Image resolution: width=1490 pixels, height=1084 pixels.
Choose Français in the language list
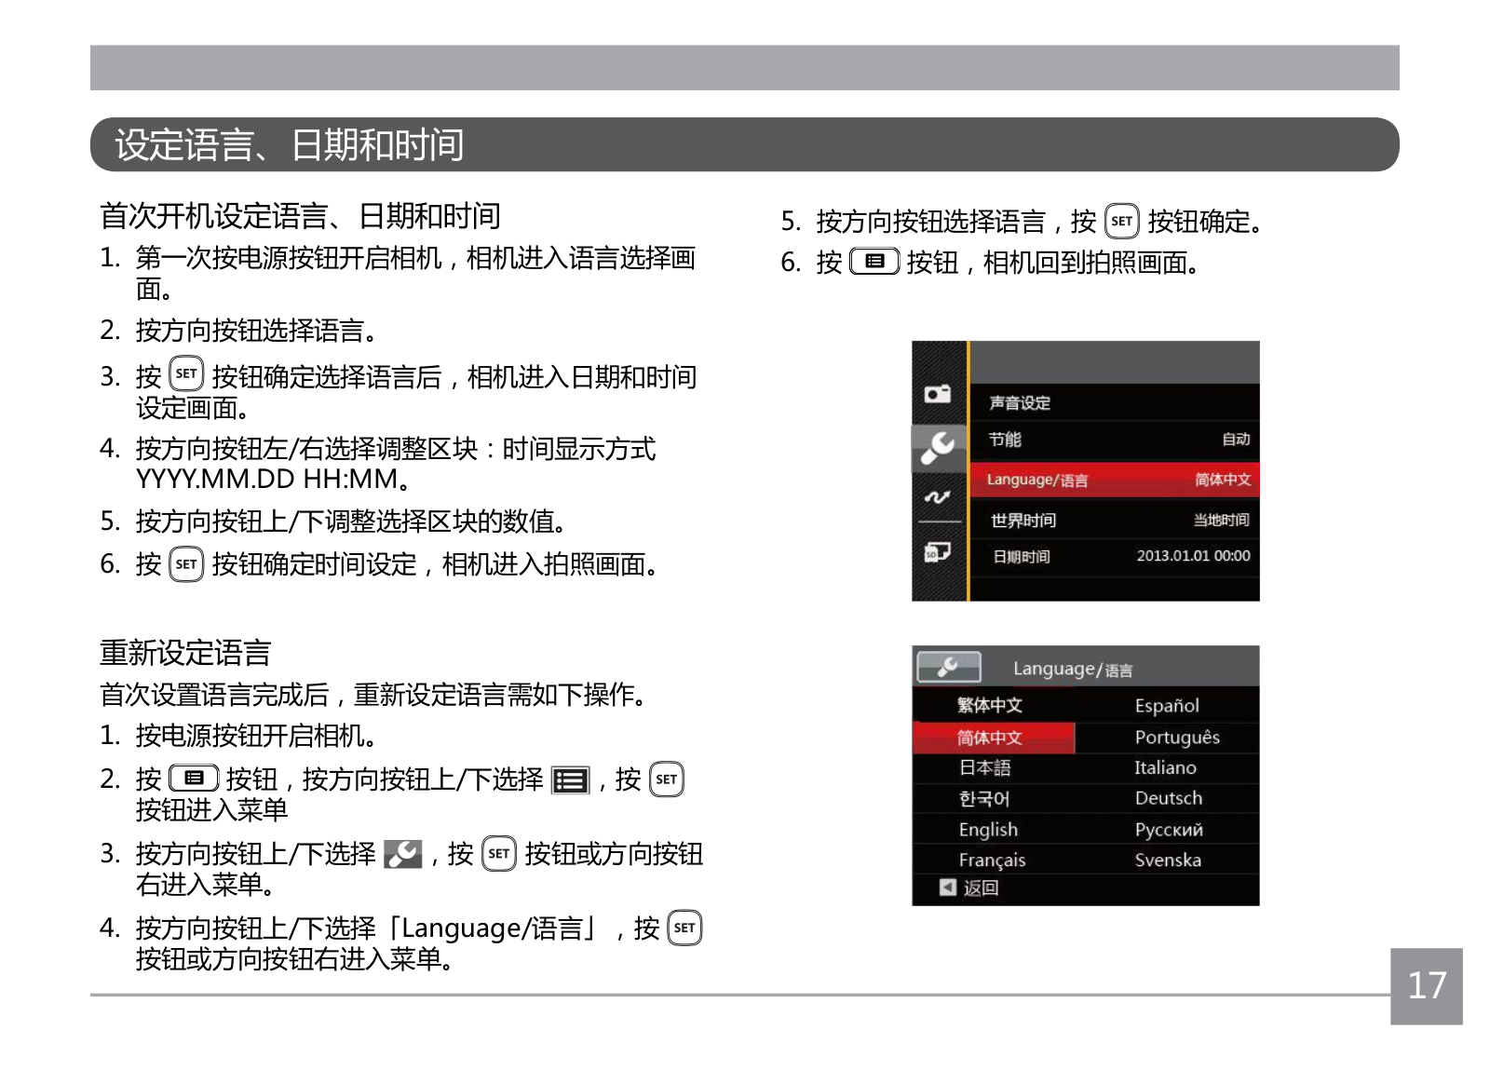click(x=992, y=860)
